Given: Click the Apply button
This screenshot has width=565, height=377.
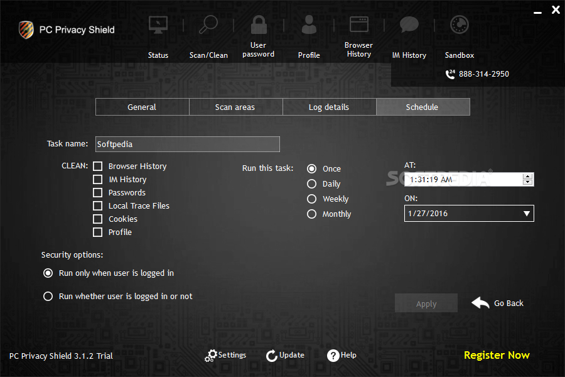Looking at the screenshot, I should coord(426,303).
